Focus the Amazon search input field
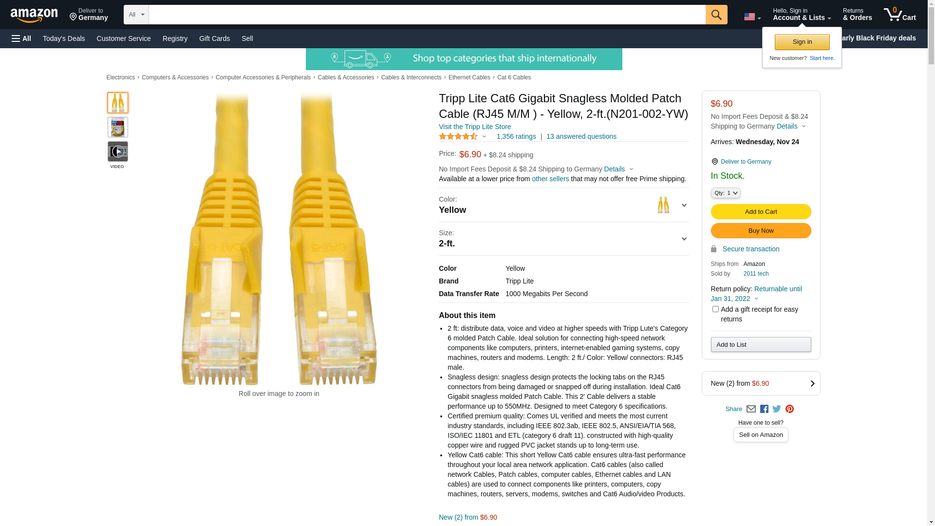 coord(427,15)
